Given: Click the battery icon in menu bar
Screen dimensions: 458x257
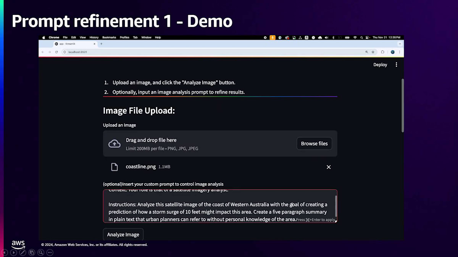Looking at the screenshot, I should pyautogui.click(x=347, y=37).
